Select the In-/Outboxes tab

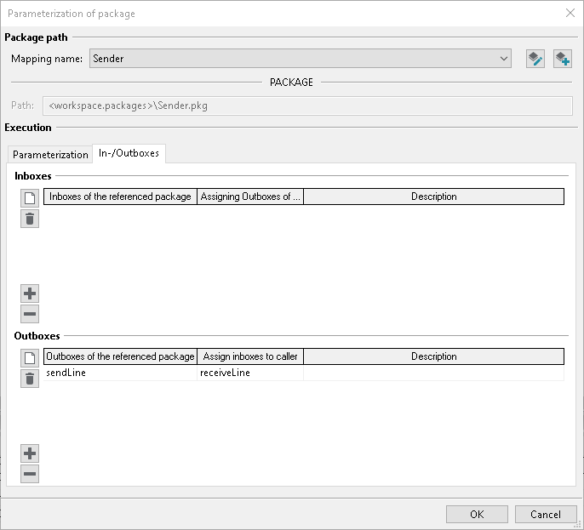pyautogui.click(x=129, y=153)
